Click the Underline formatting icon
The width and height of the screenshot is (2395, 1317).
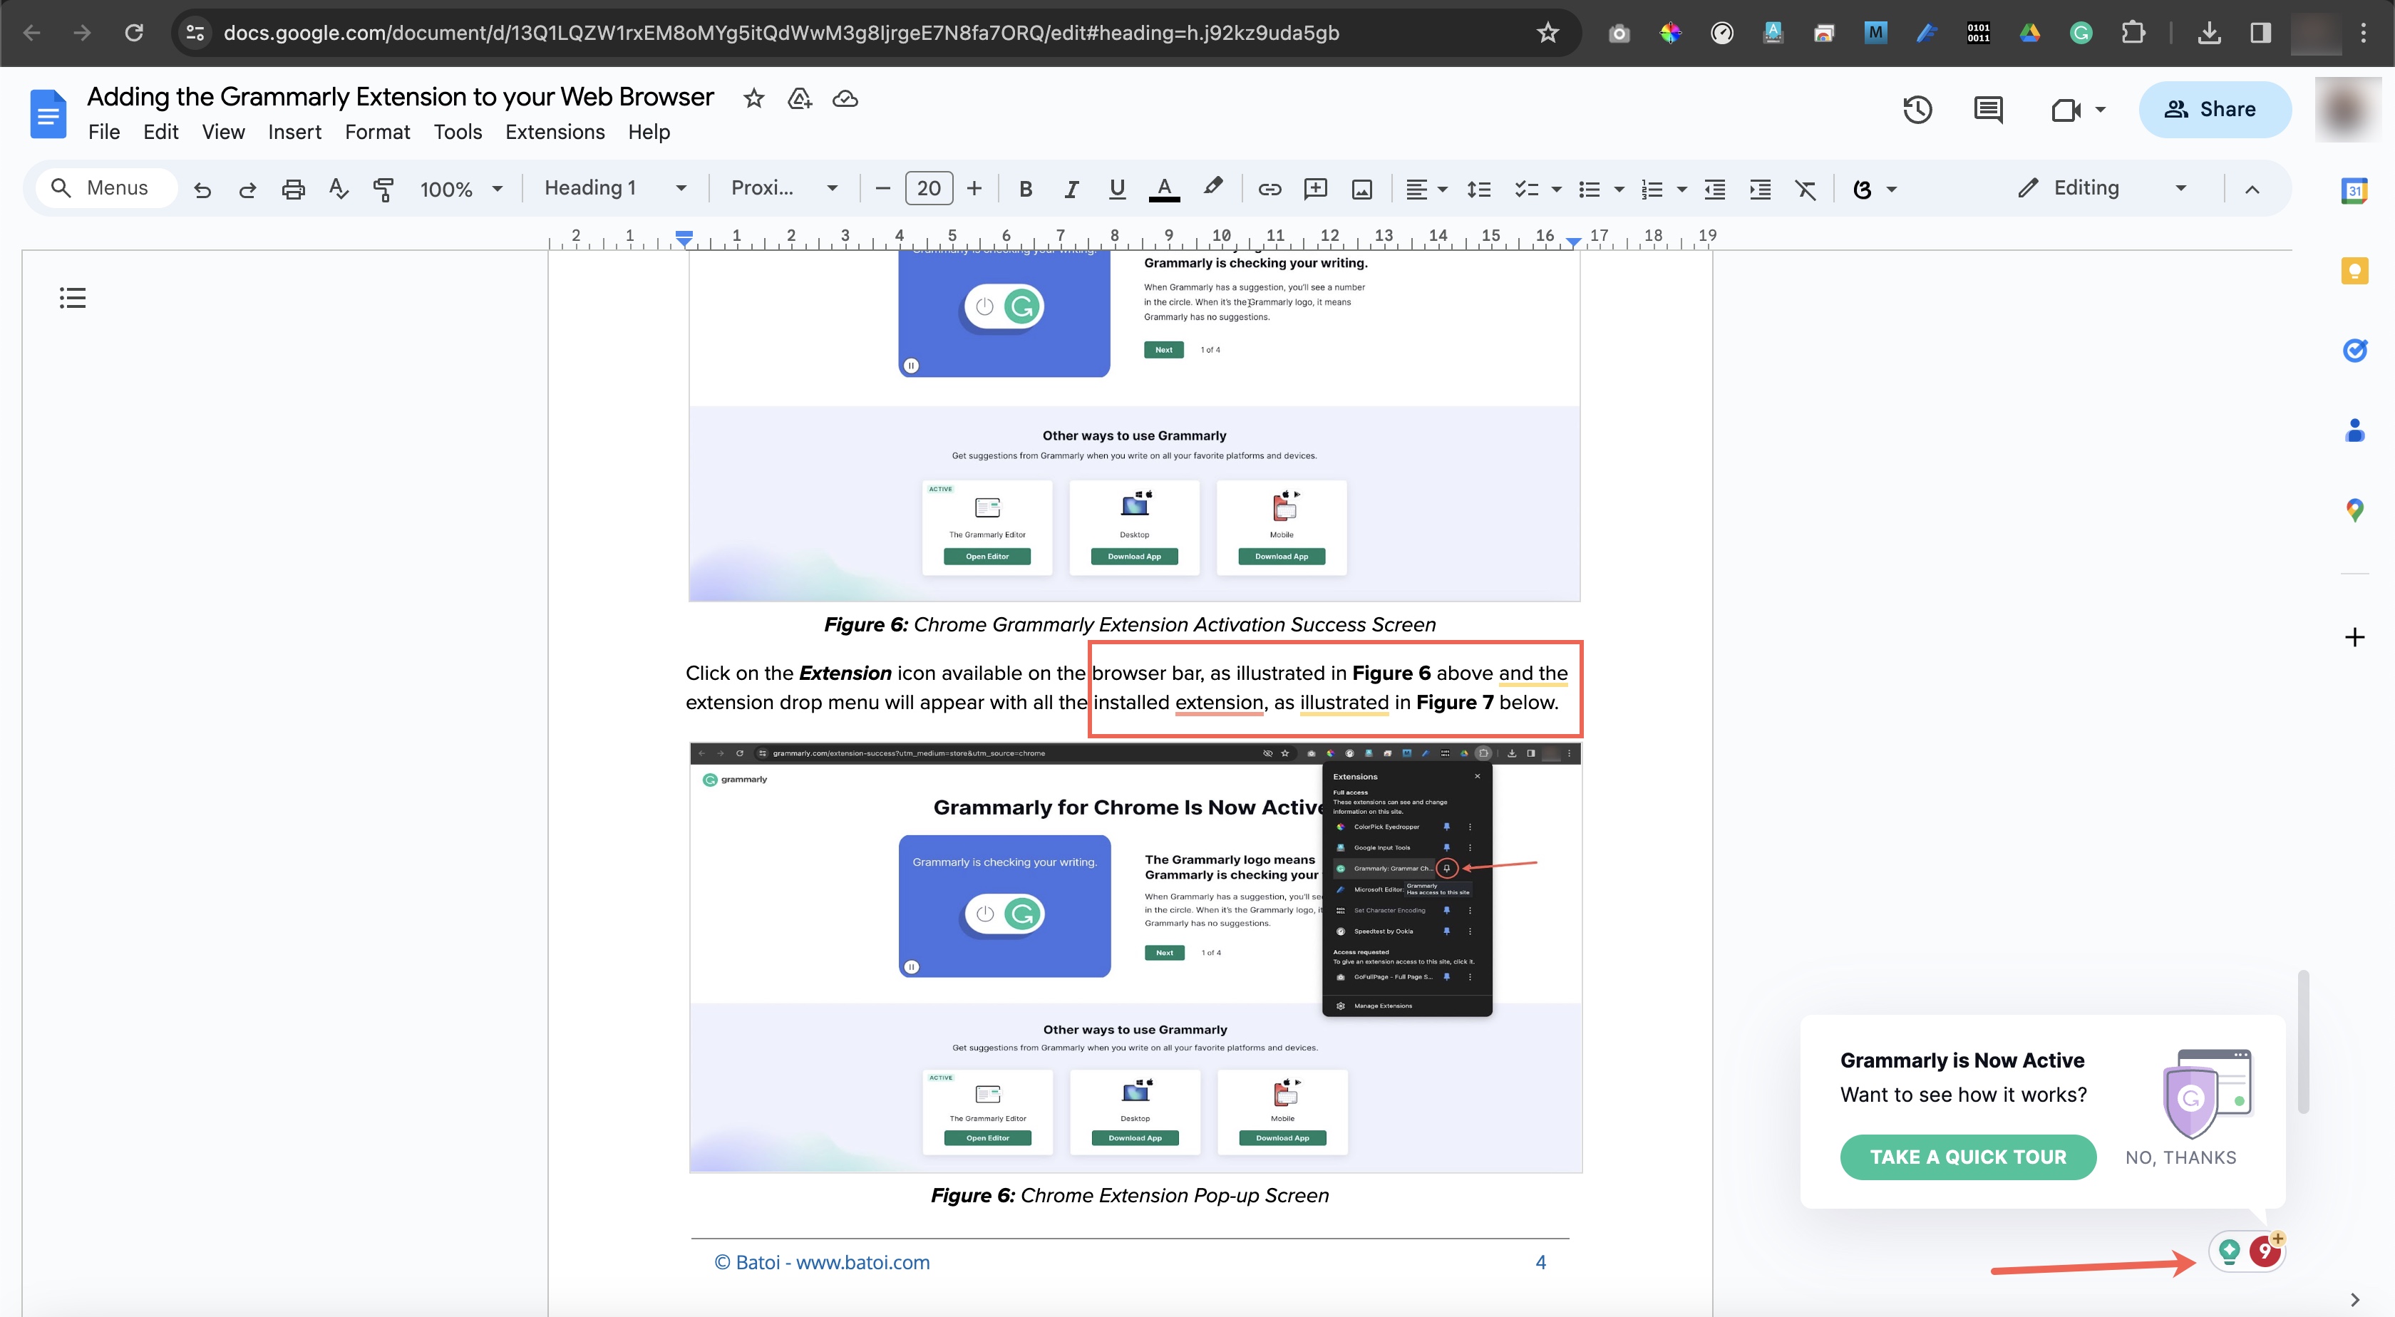click(1116, 190)
